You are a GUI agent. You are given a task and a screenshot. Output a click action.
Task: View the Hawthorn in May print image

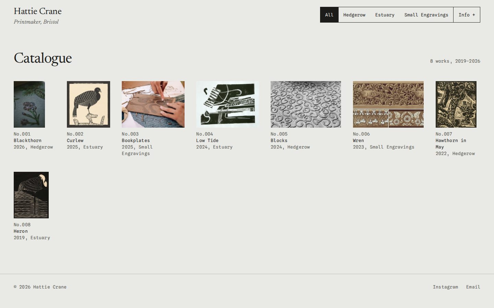456,104
